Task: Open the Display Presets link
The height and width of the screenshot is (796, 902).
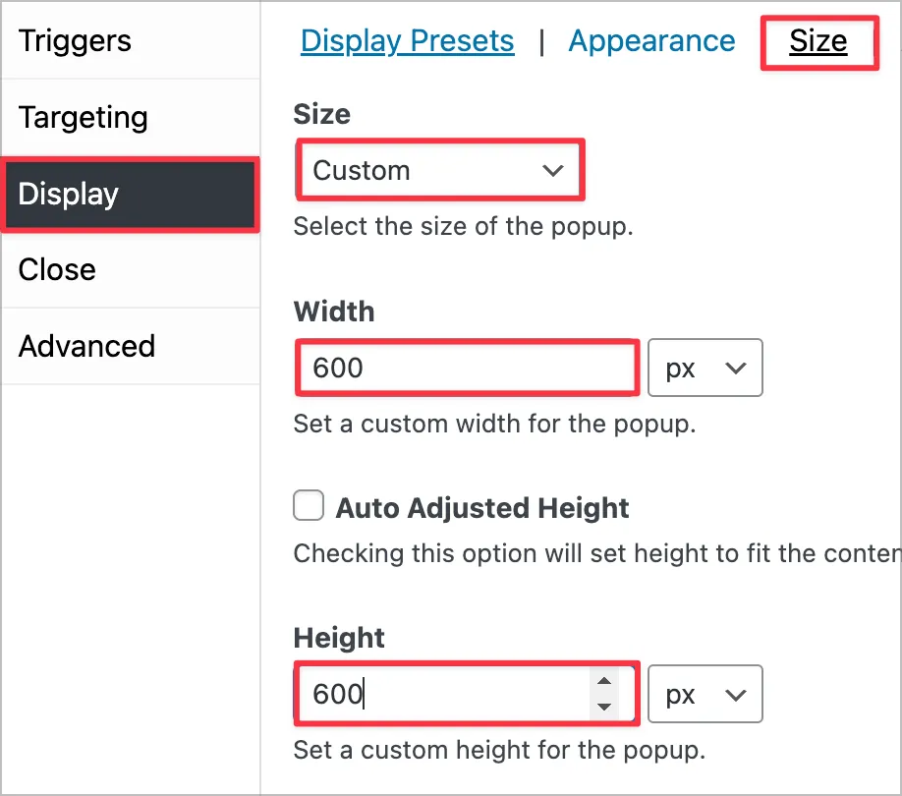Action: (407, 41)
